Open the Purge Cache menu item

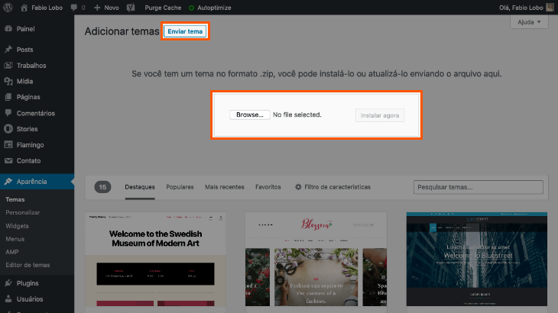point(163,8)
